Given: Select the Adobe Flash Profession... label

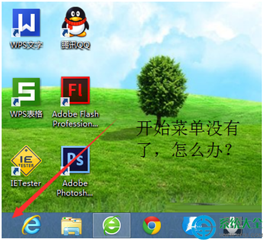Looking at the screenshot, I should 76,119.
